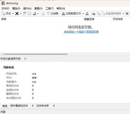The height and width of the screenshot is (114, 130).
Task: Click the 项目列表是空的 message
Action: click(x=80, y=27)
